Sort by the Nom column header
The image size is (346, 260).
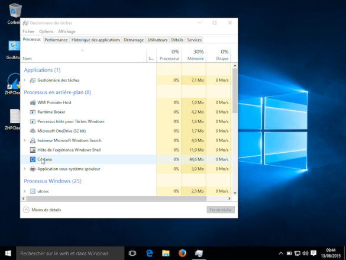pyautogui.click(x=83, y=55)
